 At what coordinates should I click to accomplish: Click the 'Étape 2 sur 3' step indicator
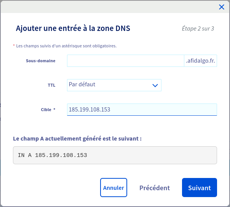198,29
